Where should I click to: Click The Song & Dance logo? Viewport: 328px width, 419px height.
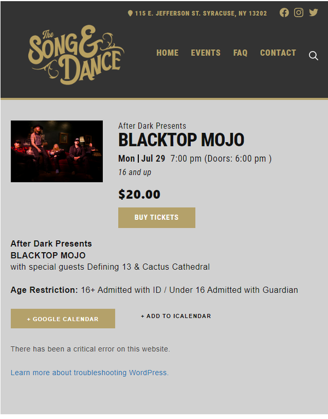coord(76,54)
